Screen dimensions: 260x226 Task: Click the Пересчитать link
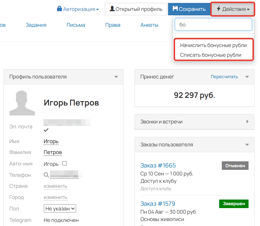[x=224, y=77]
